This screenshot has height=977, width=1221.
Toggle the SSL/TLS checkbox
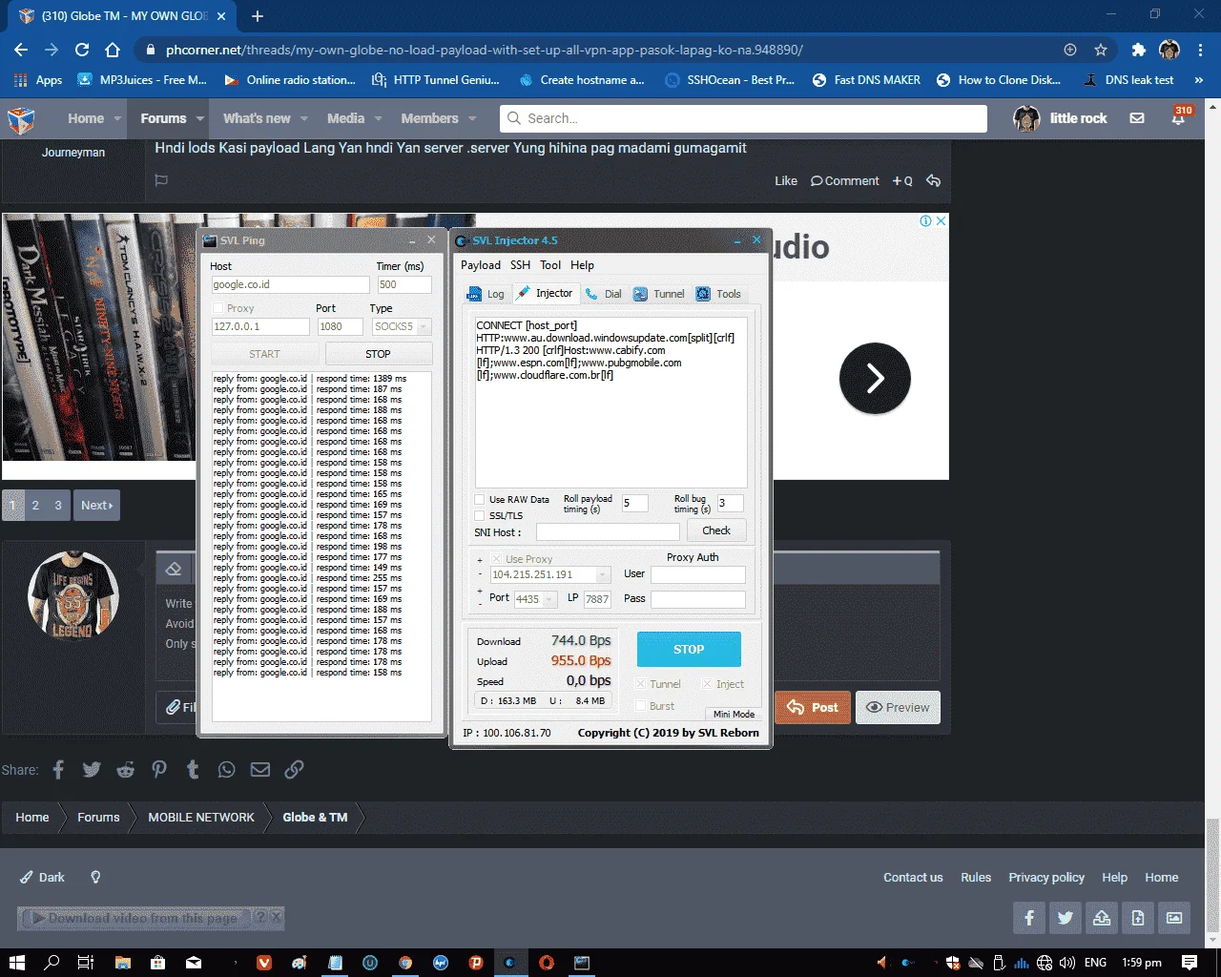click(480, 516)
